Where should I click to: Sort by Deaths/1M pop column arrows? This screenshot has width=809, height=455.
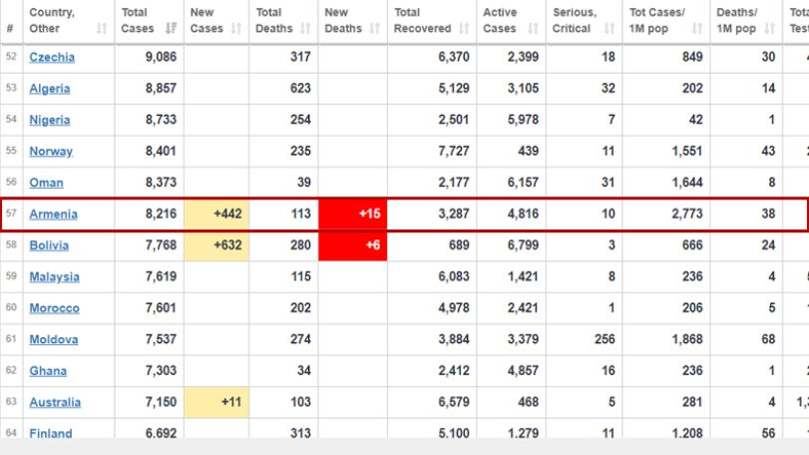(770, 28)
